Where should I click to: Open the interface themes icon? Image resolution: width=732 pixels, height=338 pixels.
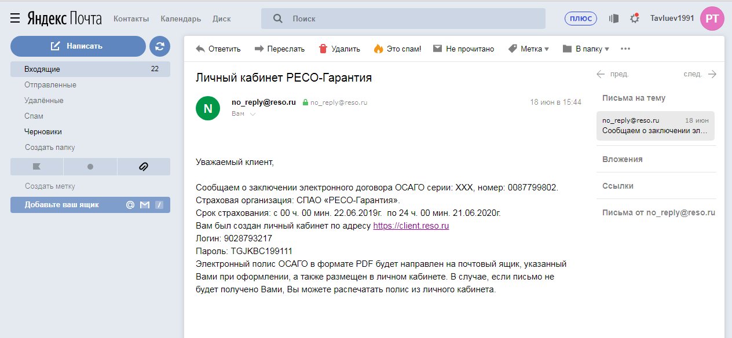614,19
